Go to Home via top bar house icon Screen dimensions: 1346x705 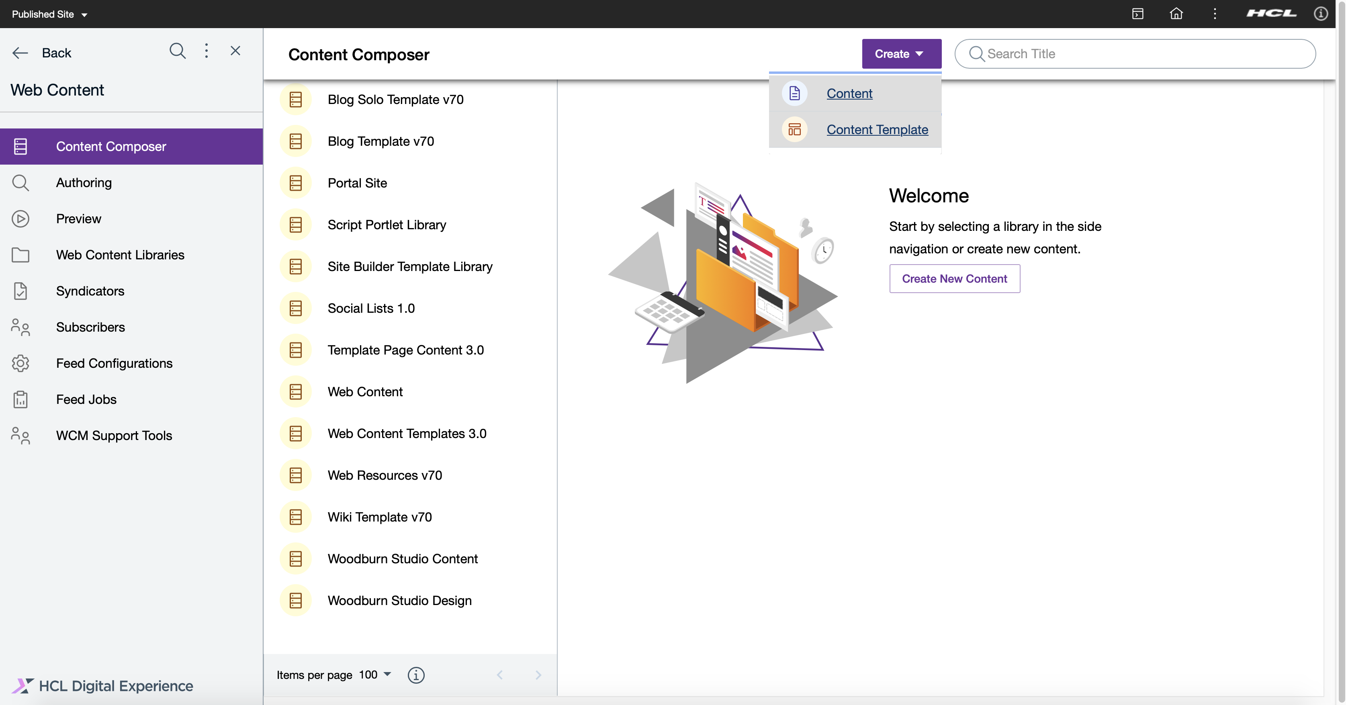[x=1176, y=14]
